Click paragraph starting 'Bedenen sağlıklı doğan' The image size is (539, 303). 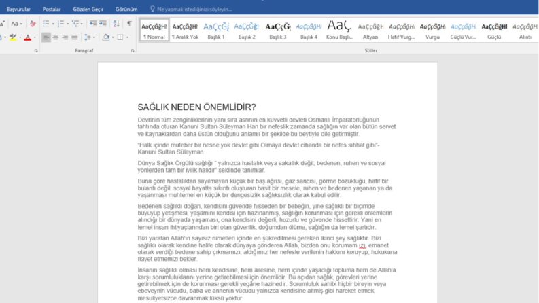click(265, 217)
